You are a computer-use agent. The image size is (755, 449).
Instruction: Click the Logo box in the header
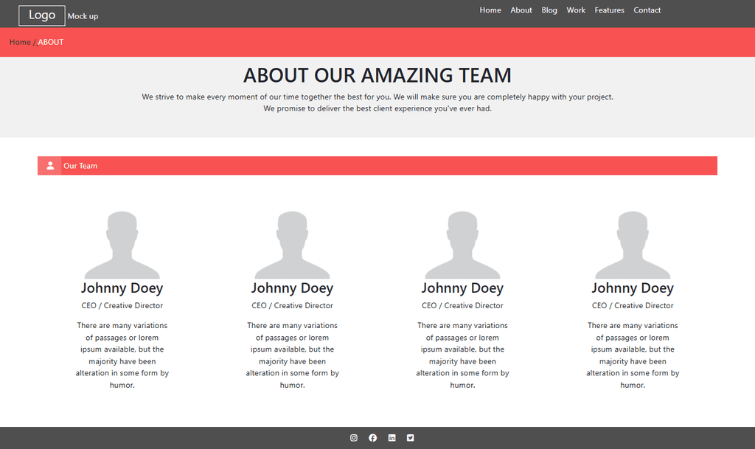[x=42, y=15]
